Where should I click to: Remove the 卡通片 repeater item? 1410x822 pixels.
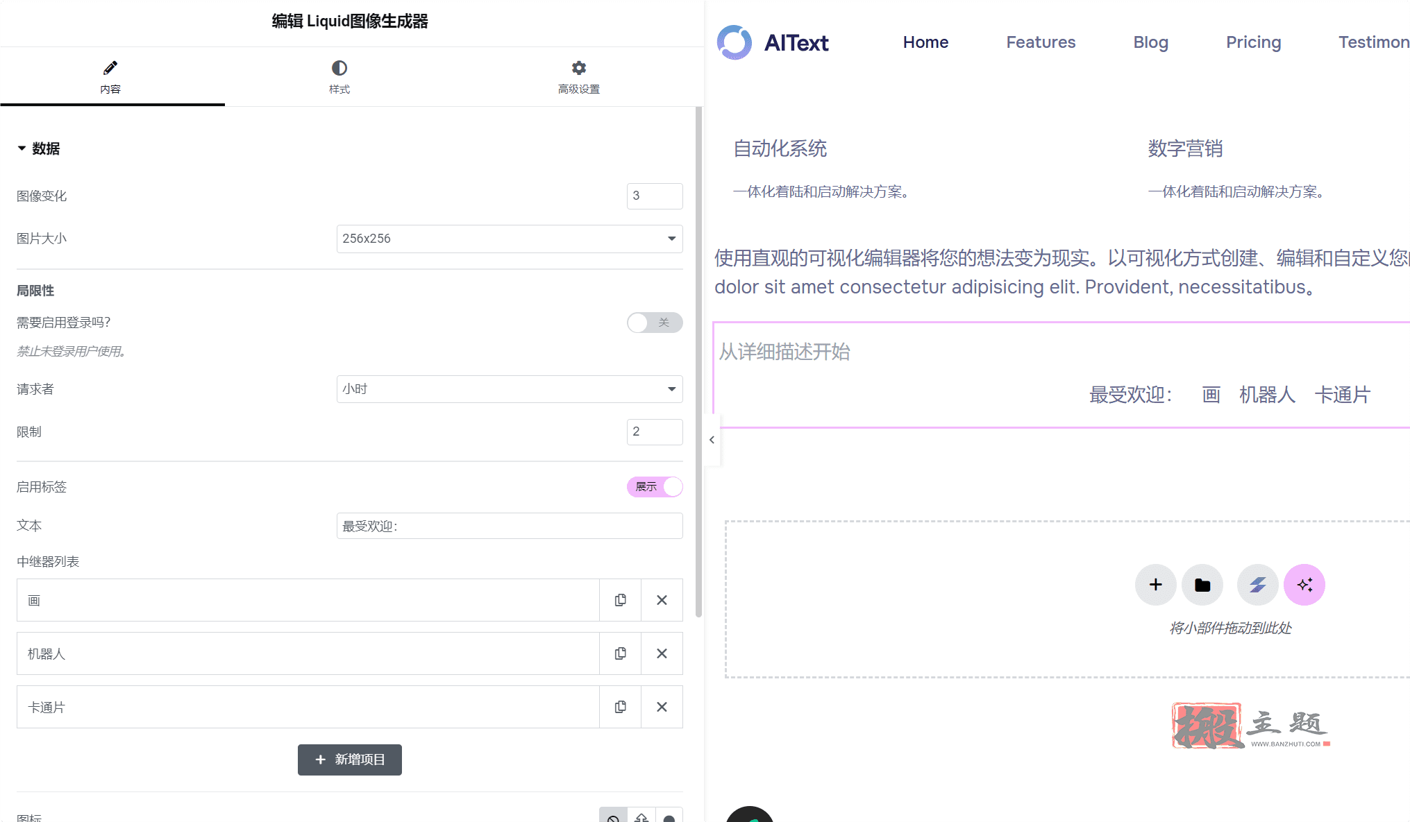[x=662, y=707]
